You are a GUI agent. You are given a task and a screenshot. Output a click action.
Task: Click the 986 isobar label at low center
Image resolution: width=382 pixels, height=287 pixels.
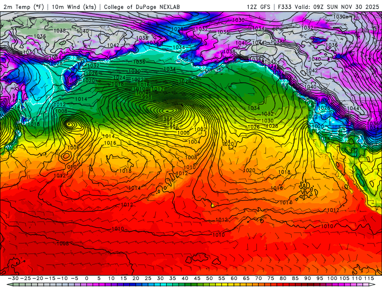(x=168, y=119)
